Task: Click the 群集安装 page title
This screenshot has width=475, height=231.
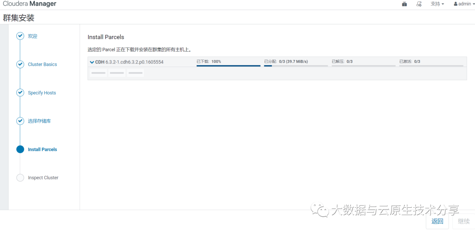Action: point(19,18)
